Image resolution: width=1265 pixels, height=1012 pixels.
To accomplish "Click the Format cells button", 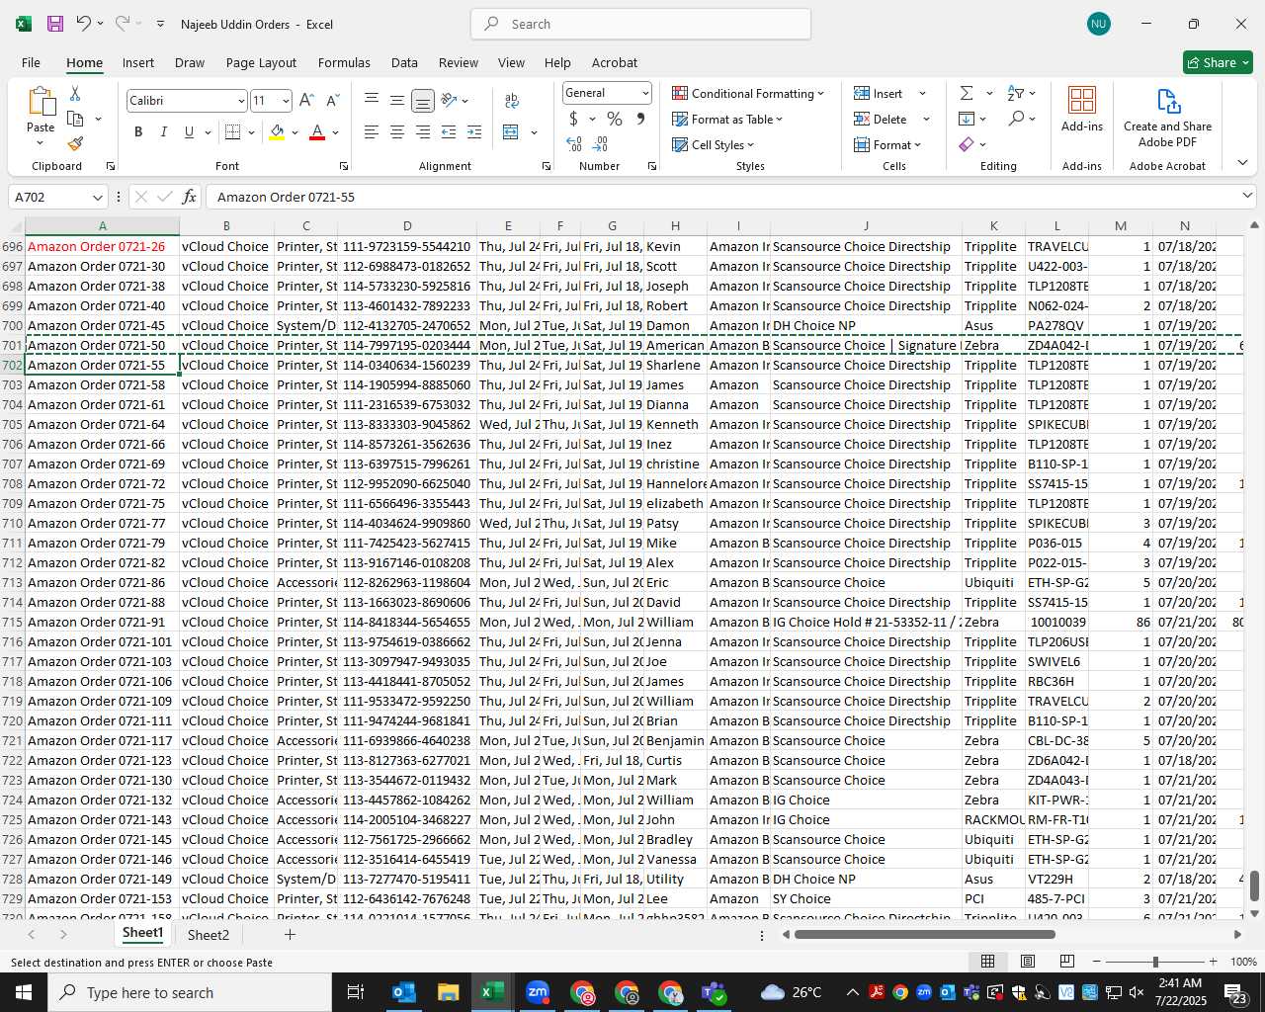I will coord(887,144).
